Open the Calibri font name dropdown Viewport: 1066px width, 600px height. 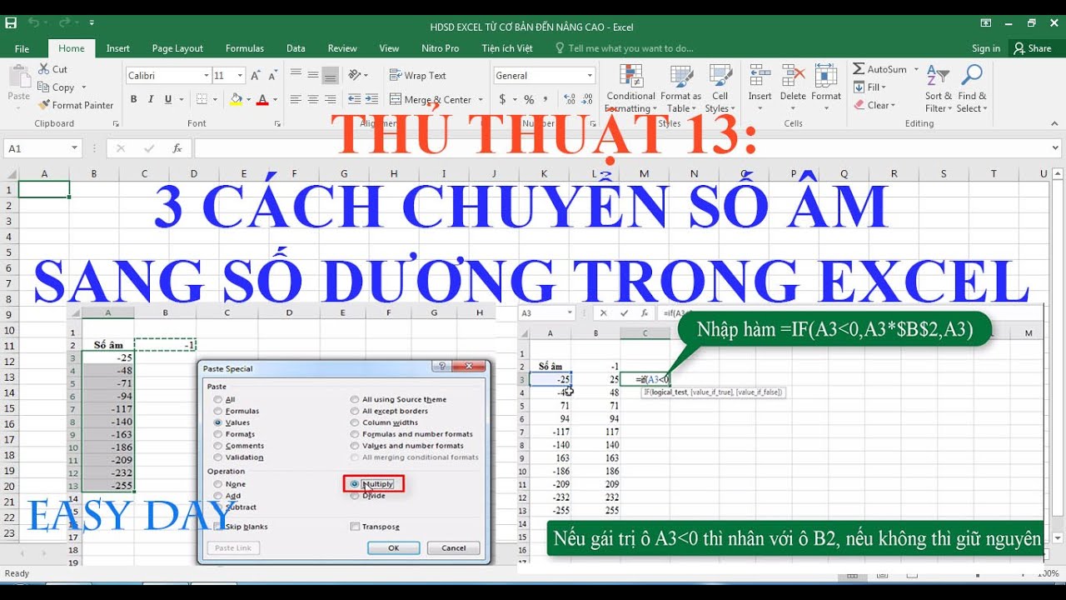click(207, 75)
